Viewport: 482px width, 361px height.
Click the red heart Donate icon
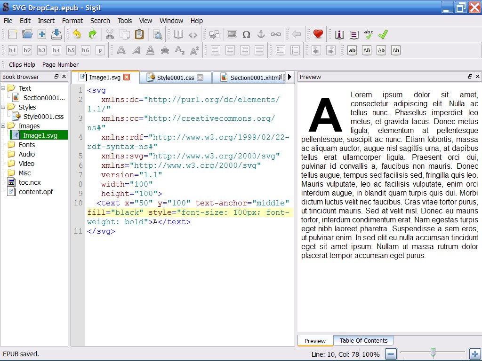[x=318, y=34]
